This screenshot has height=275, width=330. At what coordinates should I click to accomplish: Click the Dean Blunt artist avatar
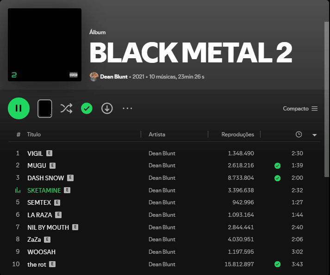tap(94, 77)
